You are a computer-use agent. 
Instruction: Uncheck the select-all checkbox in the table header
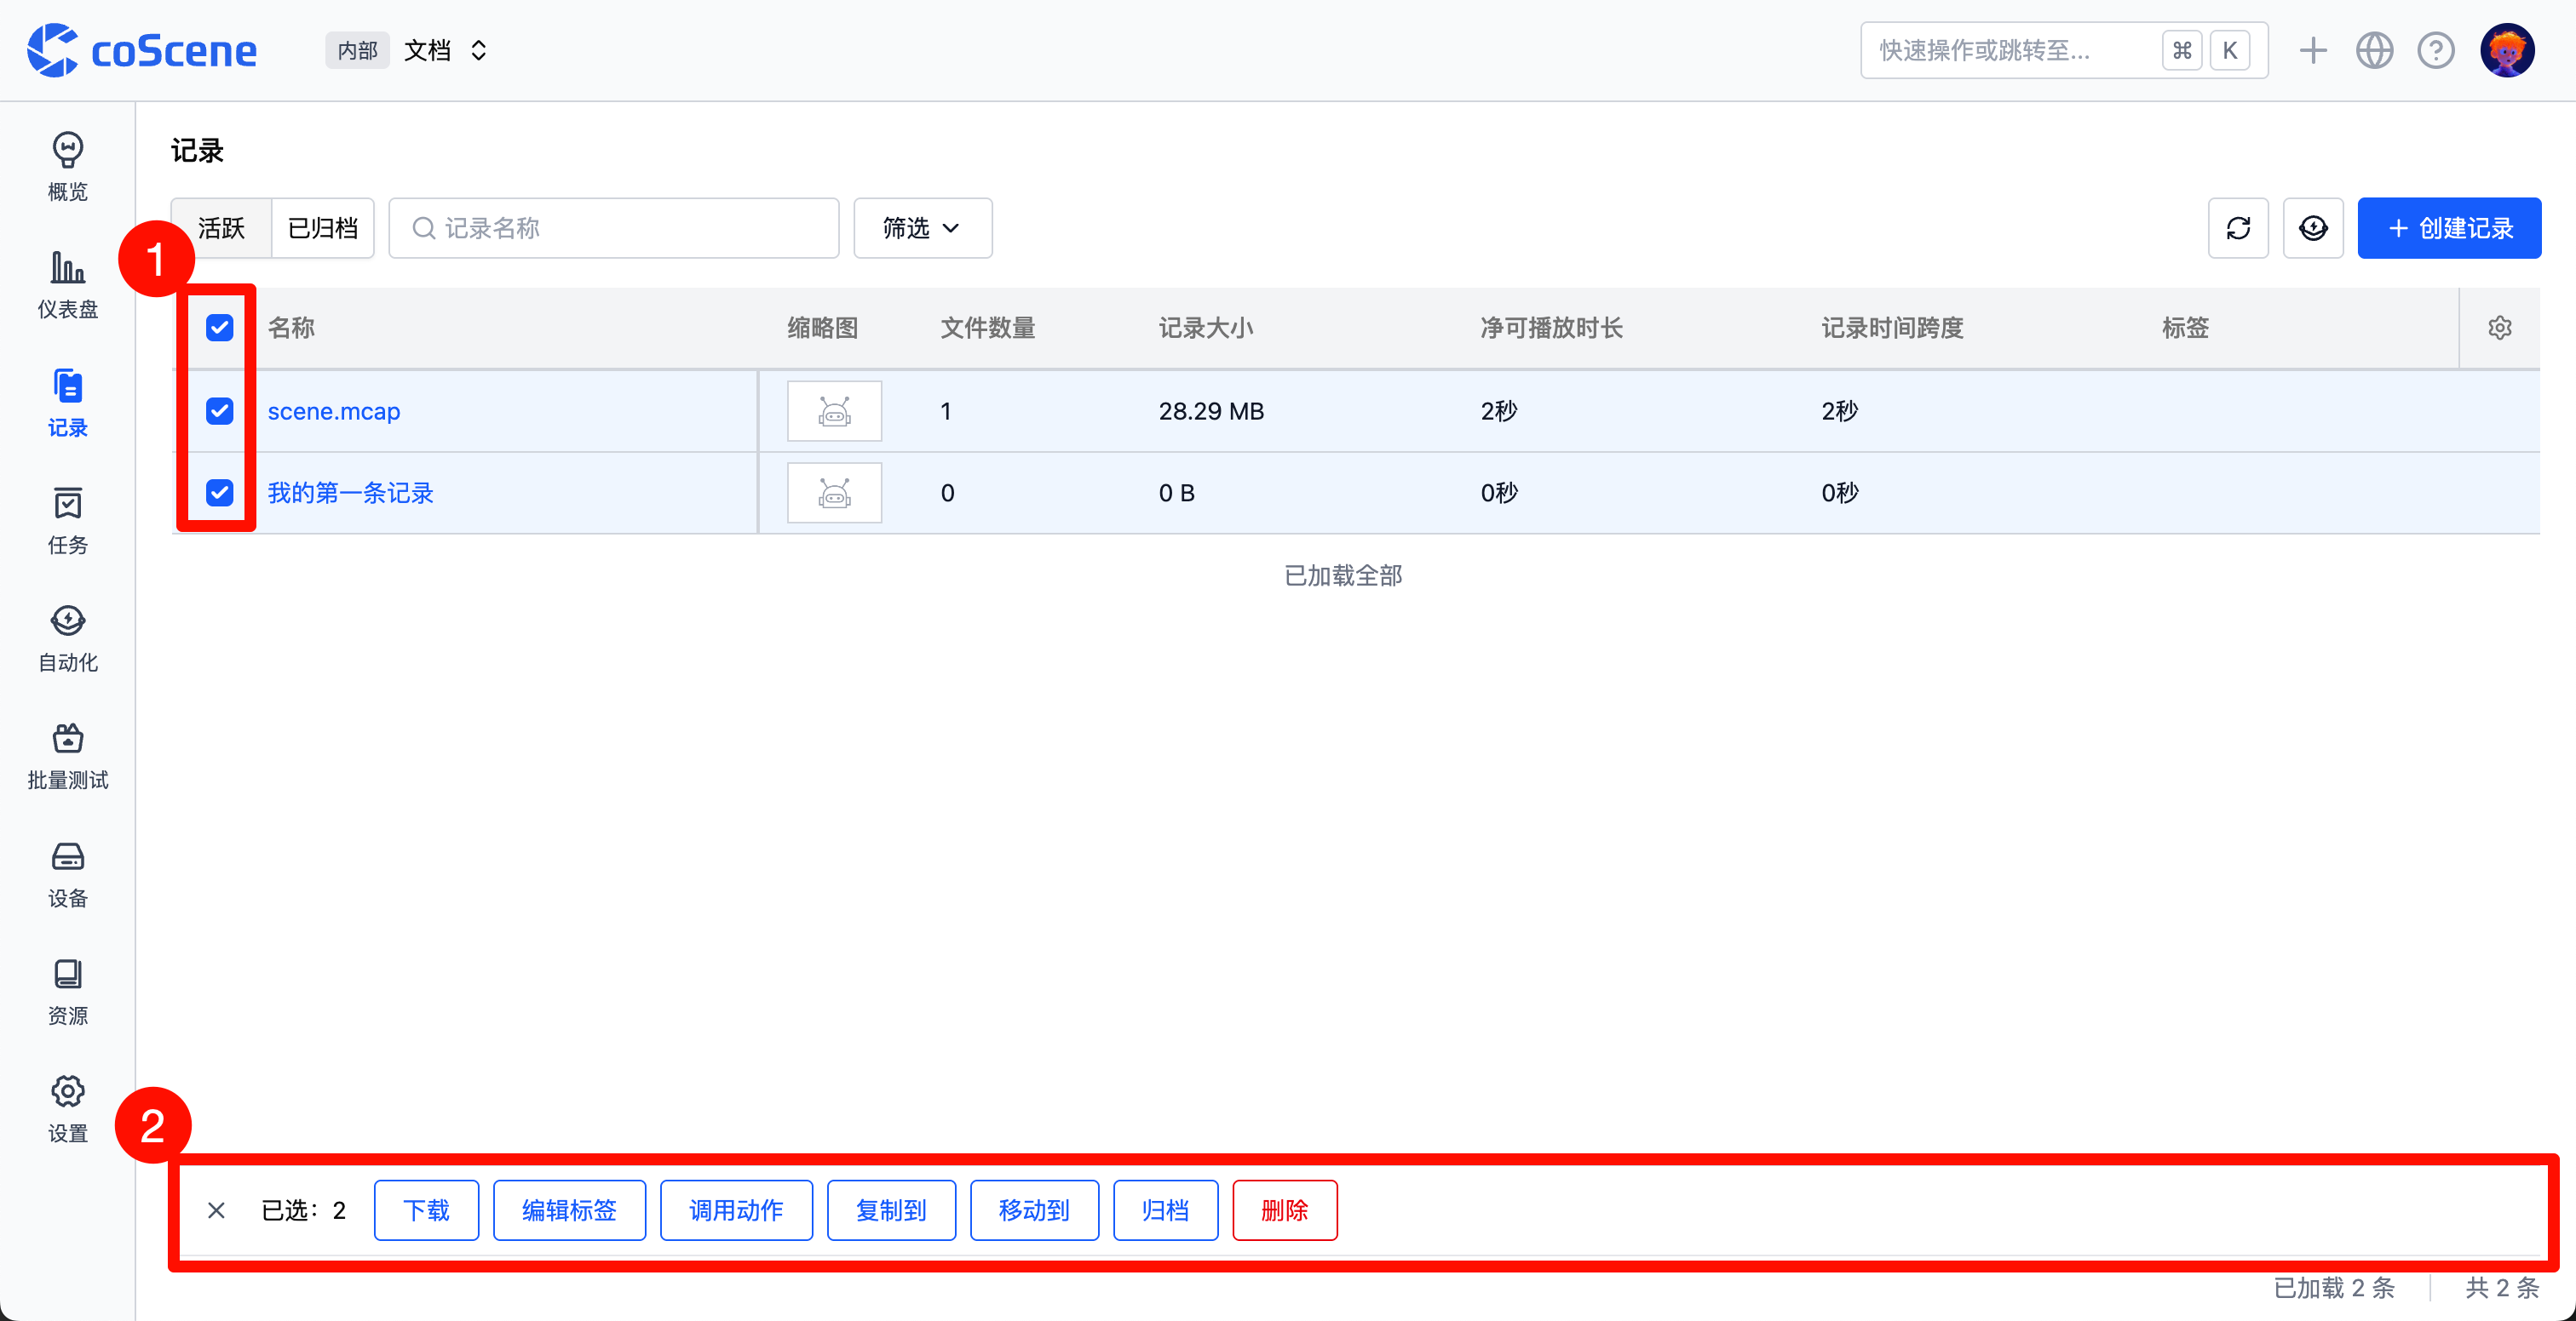(219, 327)
